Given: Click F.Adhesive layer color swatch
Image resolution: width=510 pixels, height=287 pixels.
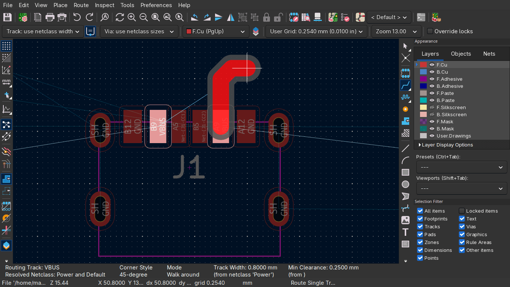Looking at the screenshot, I should click(423, 79).
